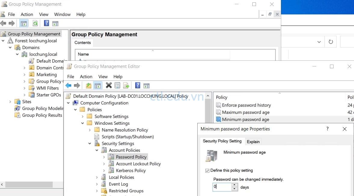This screenshot has height=196, width=354.
Task: Open the Window menu in Group Policy Management
Action: 62,14
